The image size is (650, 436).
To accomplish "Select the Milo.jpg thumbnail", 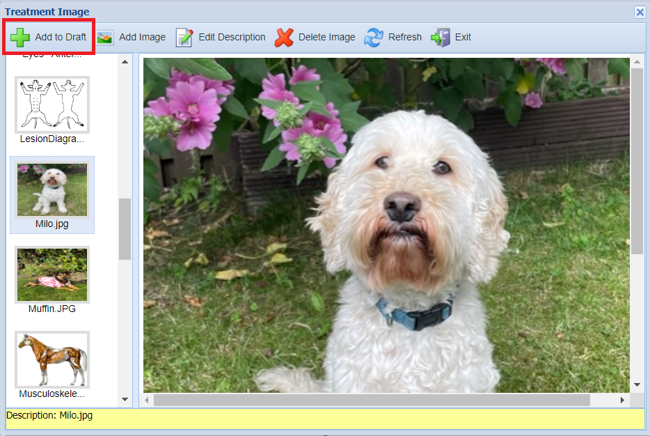I will coord(52,189).
